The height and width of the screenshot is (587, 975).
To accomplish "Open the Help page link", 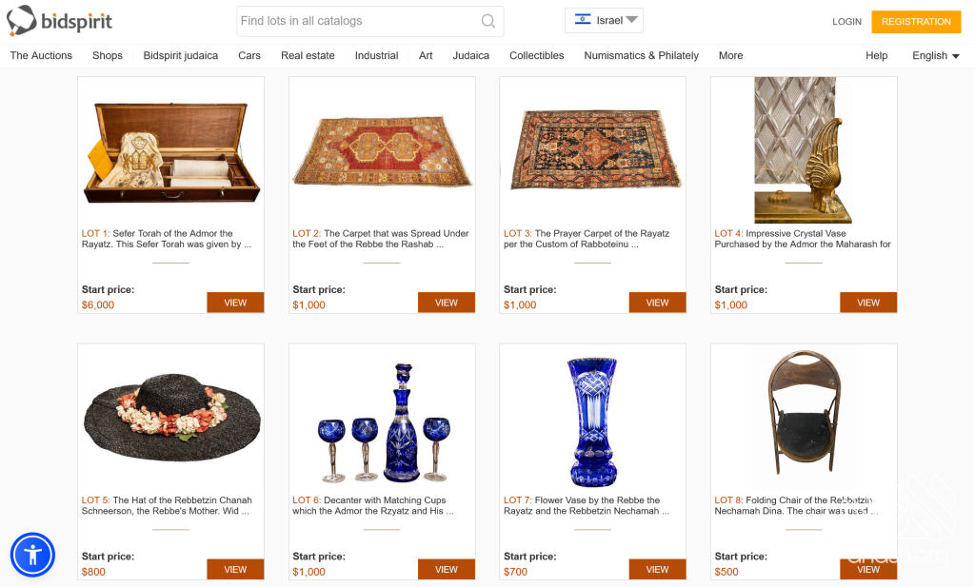I will 876,55.
